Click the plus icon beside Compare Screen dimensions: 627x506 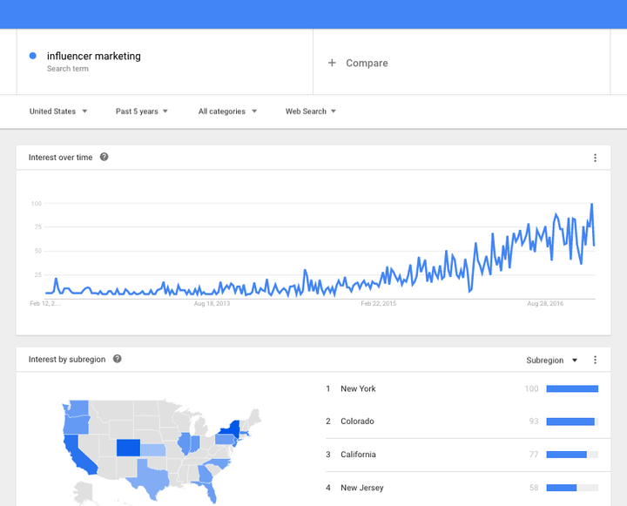click(x=332, y=63)
